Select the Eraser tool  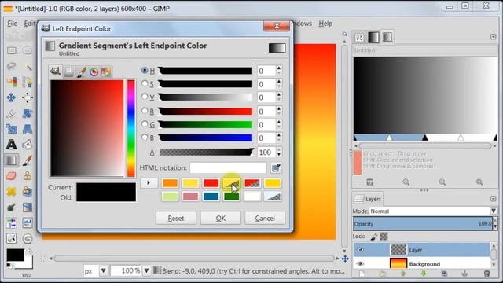click(x=12, y=176)
